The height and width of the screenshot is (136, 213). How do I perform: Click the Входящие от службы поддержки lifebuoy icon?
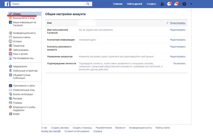[x=10, y=107]
